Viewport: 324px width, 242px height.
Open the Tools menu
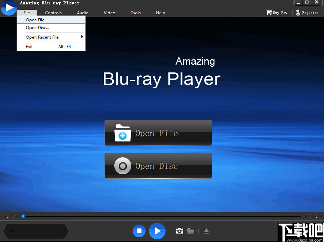tap(135, 13)
